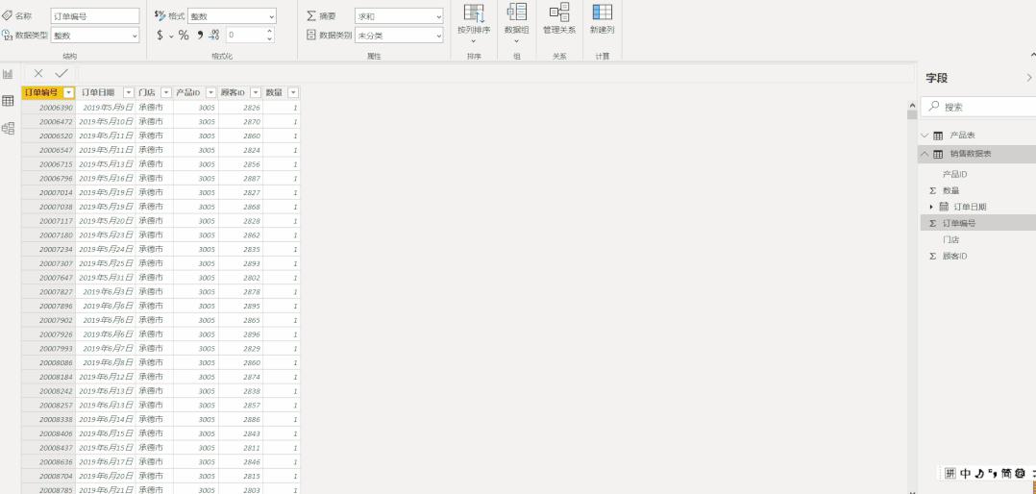Image resolution: width=1036 pixels, height=494 pixels.
Task: Collapse the 销售数据表 table in Fields
Action: point(925,154)
